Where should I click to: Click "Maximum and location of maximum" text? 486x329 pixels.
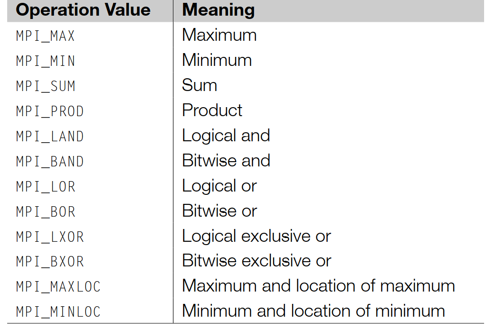318,286
